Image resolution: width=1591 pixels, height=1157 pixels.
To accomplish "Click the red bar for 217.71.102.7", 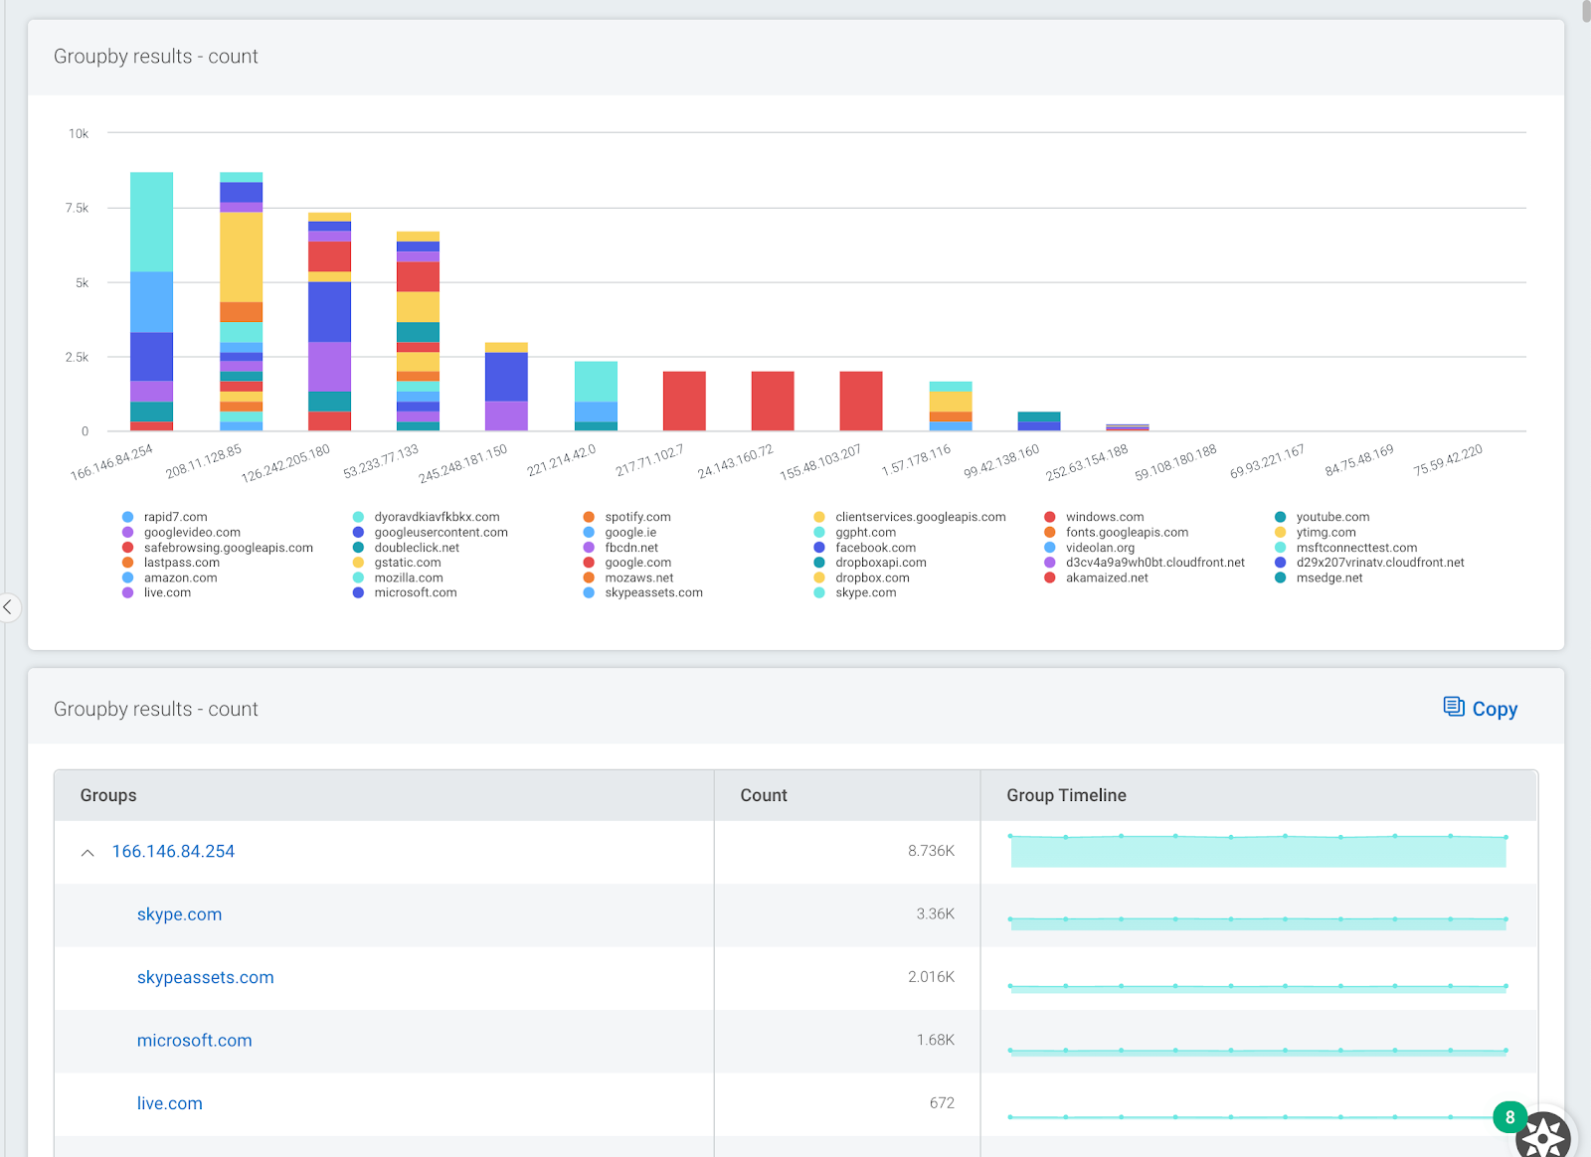I will pyautogui.click(x=684, y=401).
